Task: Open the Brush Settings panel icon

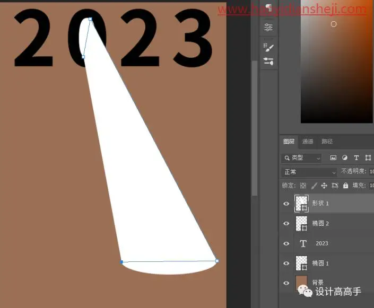Action: 268,47
